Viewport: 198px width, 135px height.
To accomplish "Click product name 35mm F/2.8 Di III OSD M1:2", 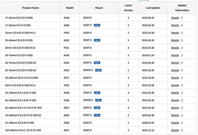I will pos(20,85).
